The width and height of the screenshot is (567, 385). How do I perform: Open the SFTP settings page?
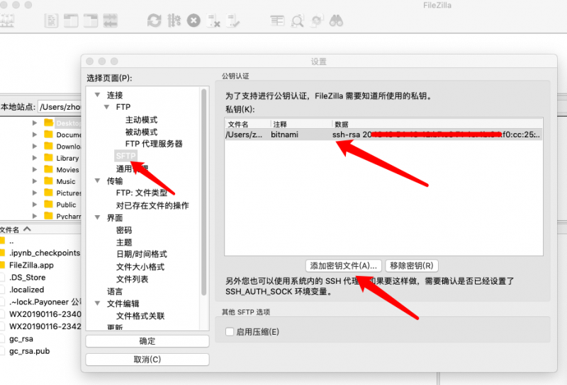(125, 156)
